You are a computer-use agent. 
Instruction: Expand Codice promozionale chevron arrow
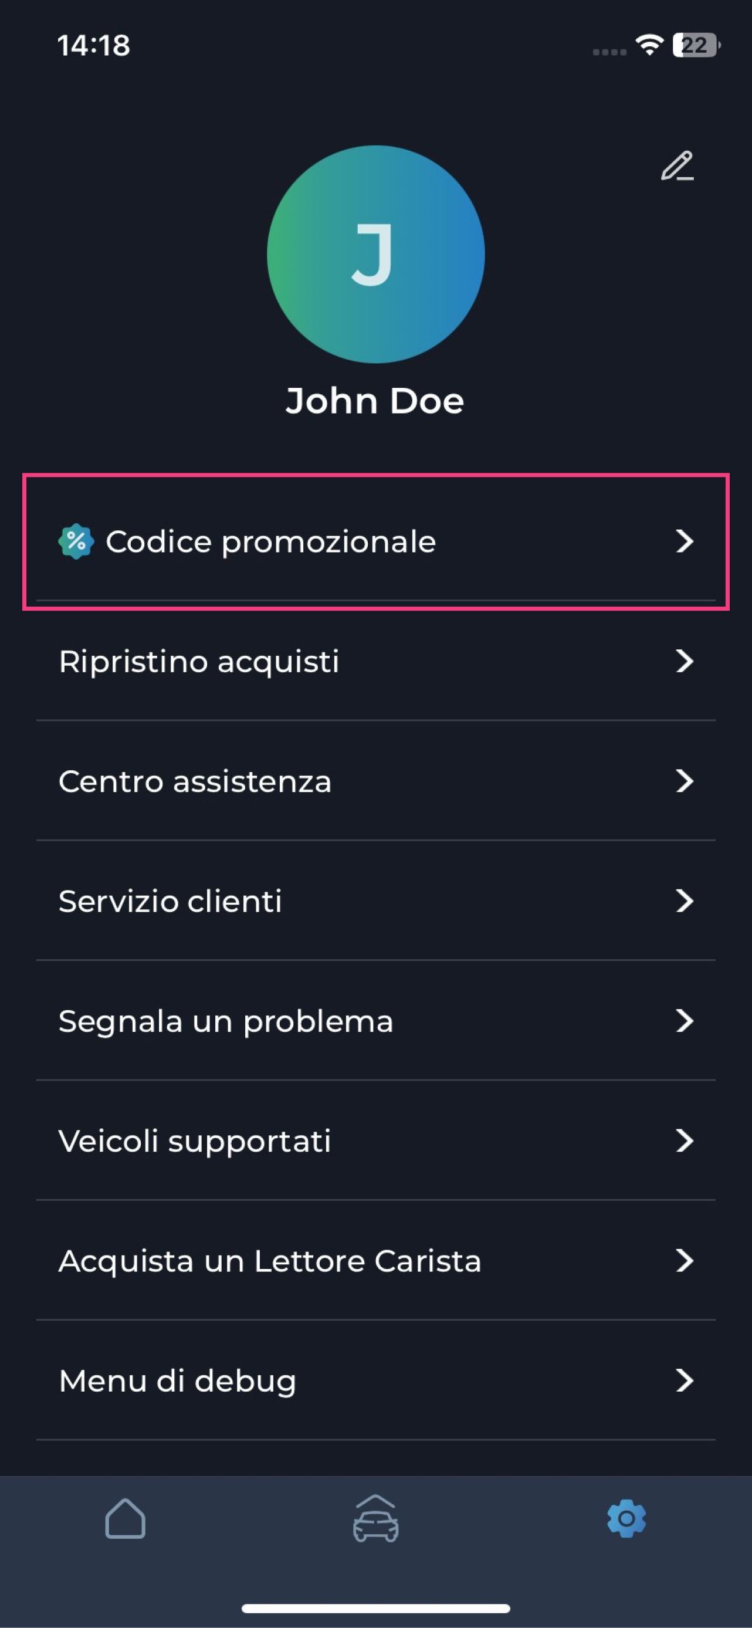point(685,541)
